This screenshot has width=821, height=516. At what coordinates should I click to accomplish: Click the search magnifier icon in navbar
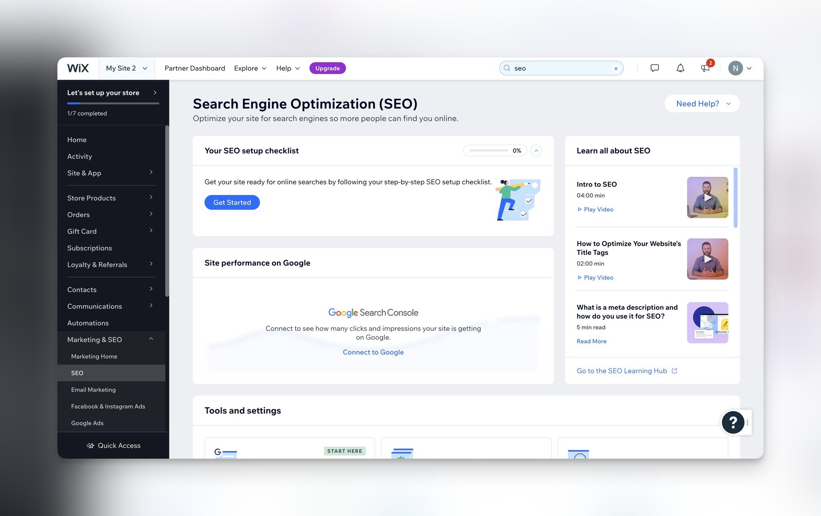(x=507, y=68)
